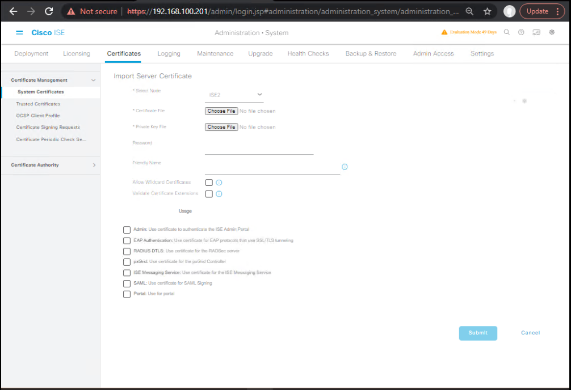Bookmark this page with the star icon
The width and height of the screenshot is (571, 390).
pyautogui.click(x=487, y=11)
